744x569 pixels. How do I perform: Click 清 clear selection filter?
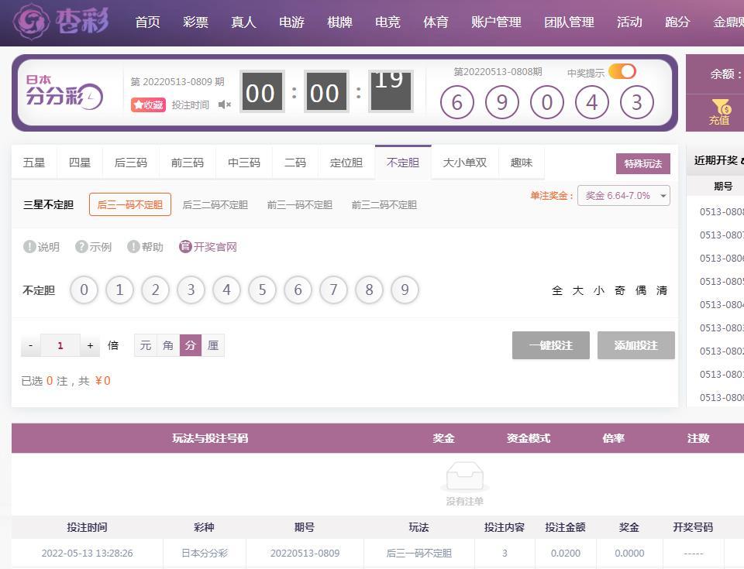(x=661, y=290)
